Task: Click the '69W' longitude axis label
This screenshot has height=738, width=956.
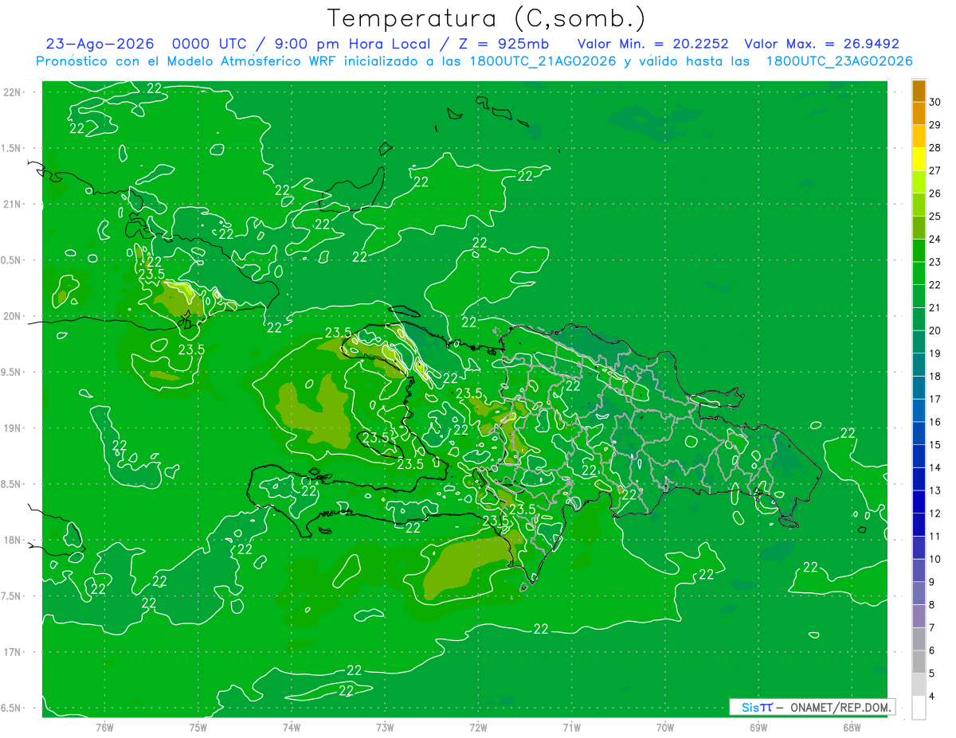Action: pos(758,727)
